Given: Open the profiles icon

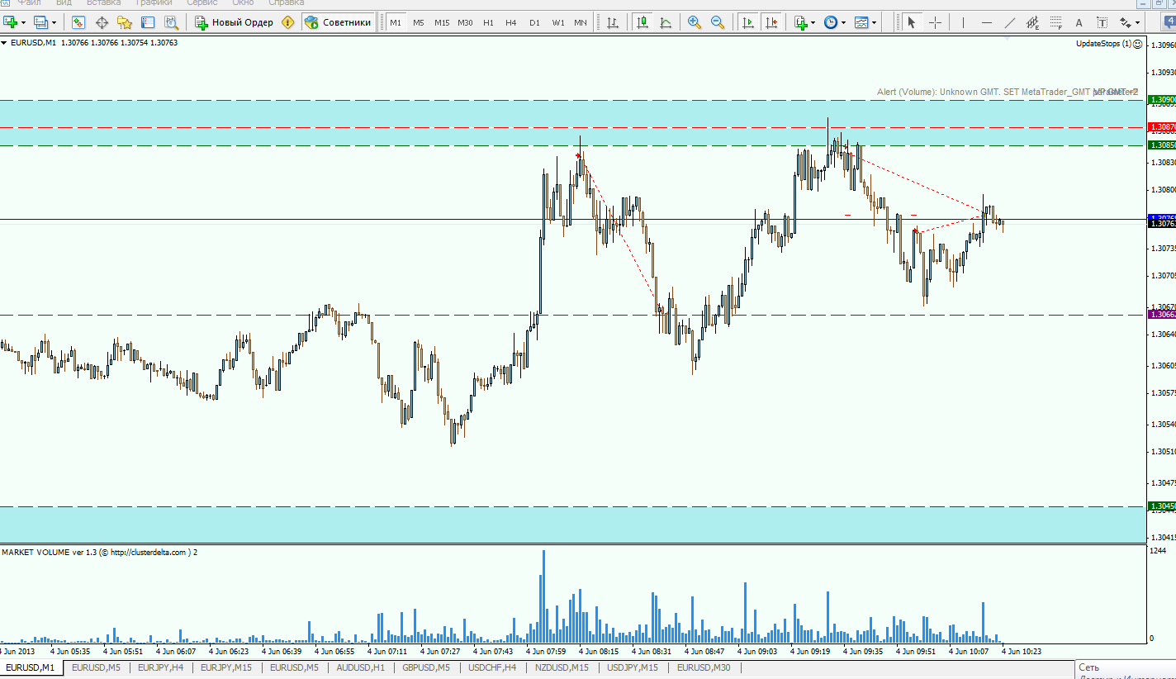Looking at the screenshot, I should [41, 22].
